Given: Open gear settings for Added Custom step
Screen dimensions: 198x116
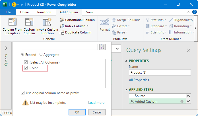Looking at the screenshot, I should (x=181, y=102).
